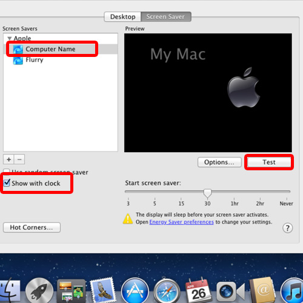Open Hot Corners… settings
Viewport: 303px width, 303px height.
pyautogui.click(x=32, y=227)
